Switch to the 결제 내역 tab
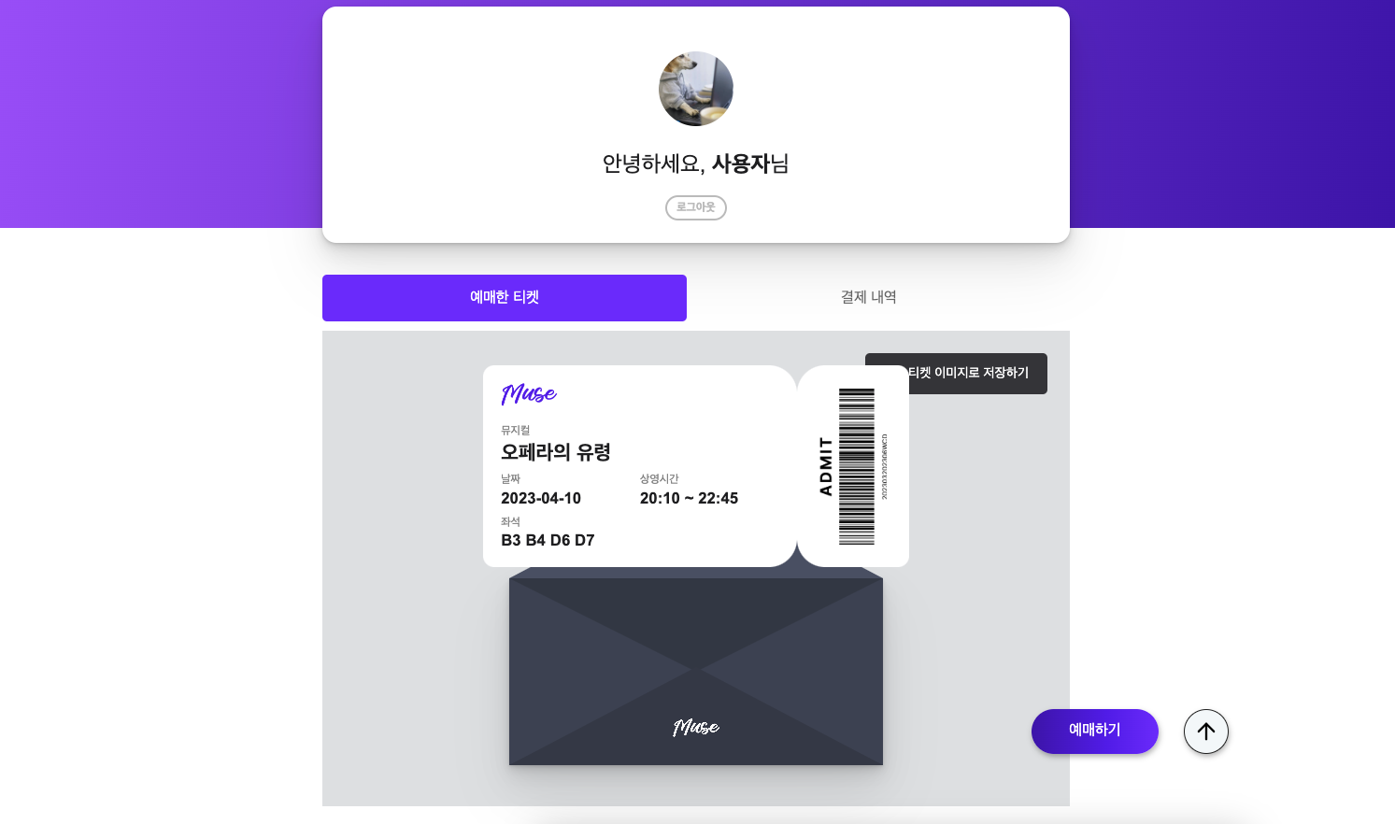 (867, 297)
